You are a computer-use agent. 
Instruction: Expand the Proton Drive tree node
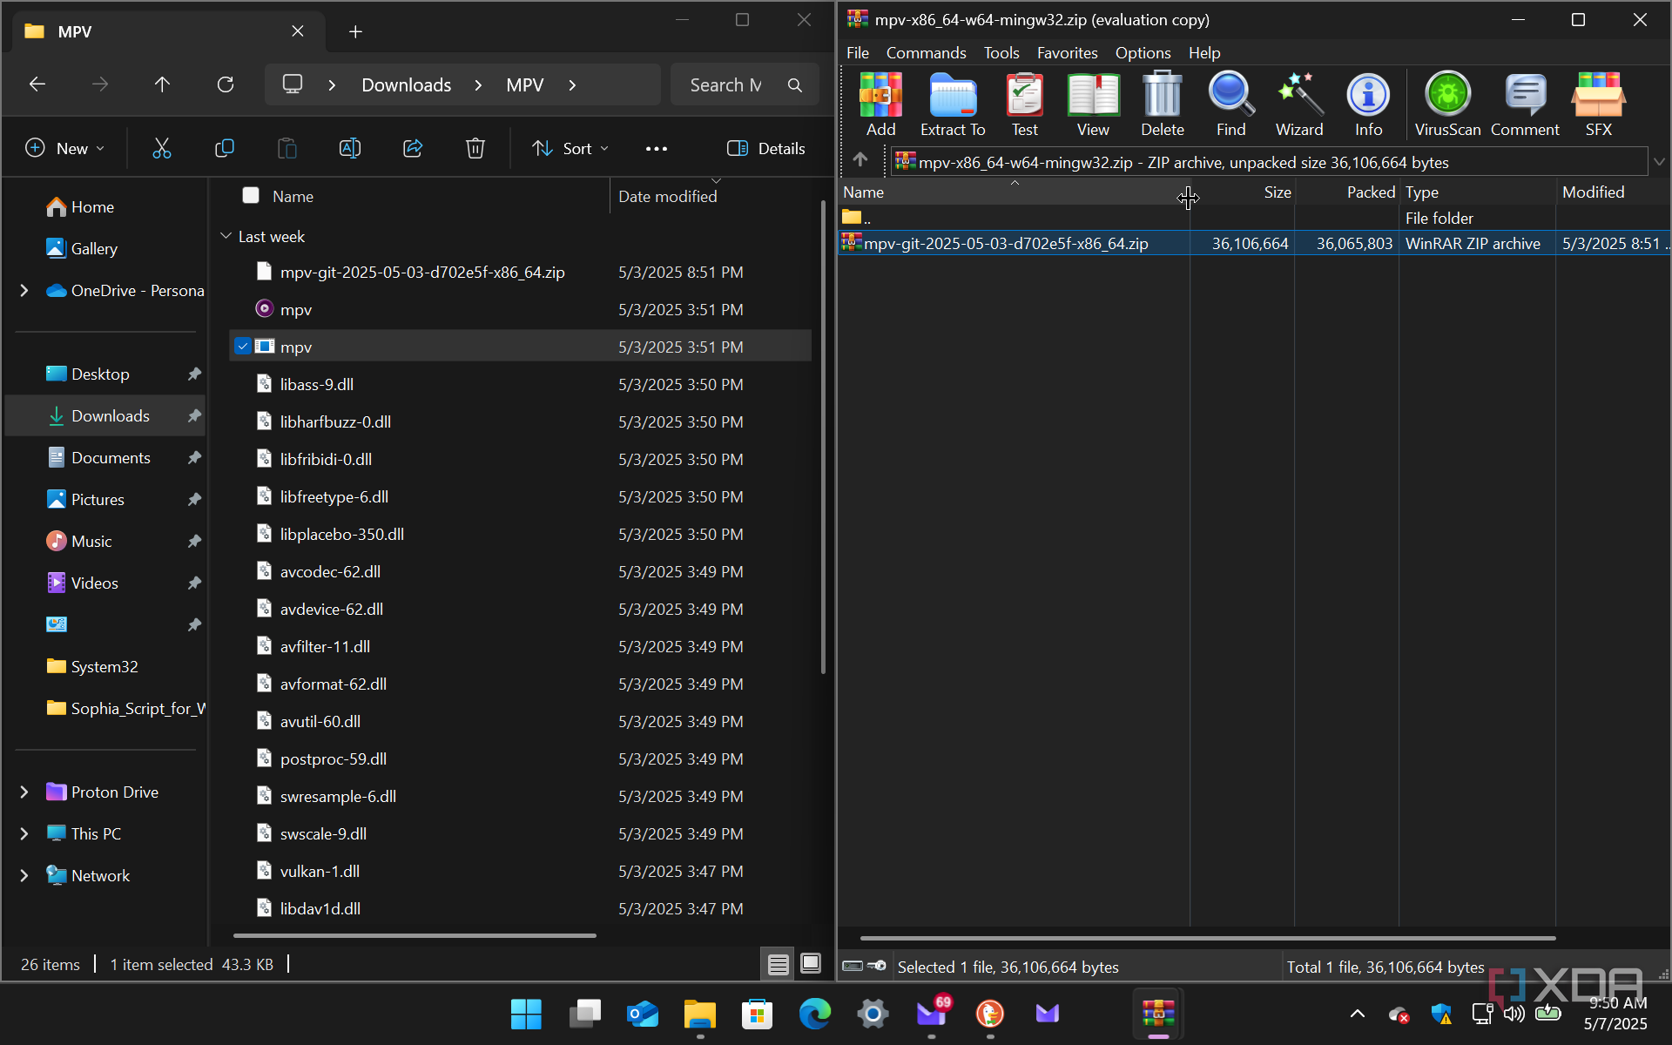(24, 792)
